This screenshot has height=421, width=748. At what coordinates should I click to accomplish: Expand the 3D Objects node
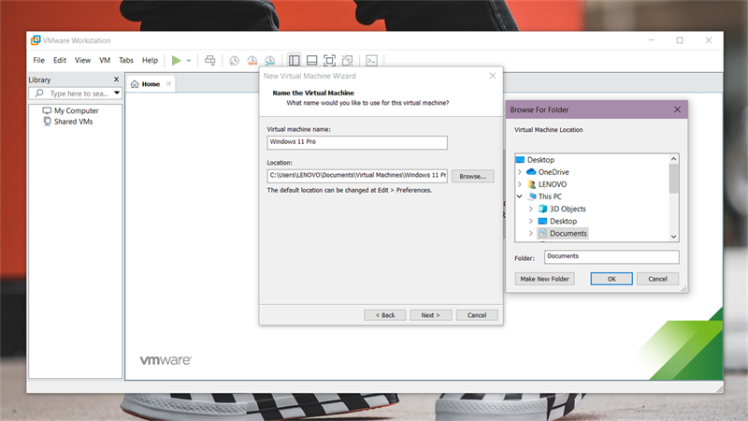pyautogui.click(x=530, y=209)
